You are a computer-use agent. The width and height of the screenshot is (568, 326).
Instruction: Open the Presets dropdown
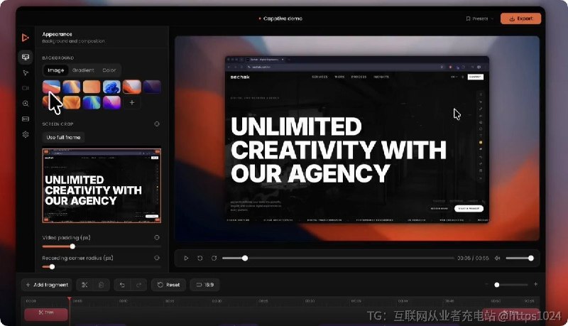pyautogui.click(x=480, y=18)
